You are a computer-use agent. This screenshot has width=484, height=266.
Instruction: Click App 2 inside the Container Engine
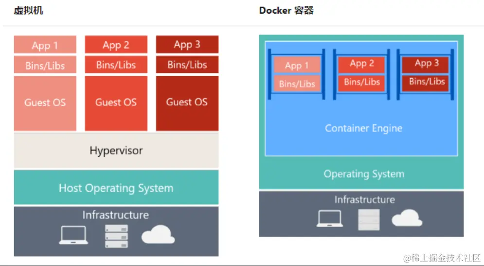362,64
